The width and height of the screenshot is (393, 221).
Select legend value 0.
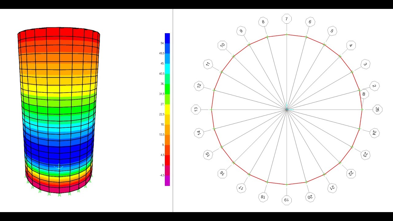pos(163,165)
